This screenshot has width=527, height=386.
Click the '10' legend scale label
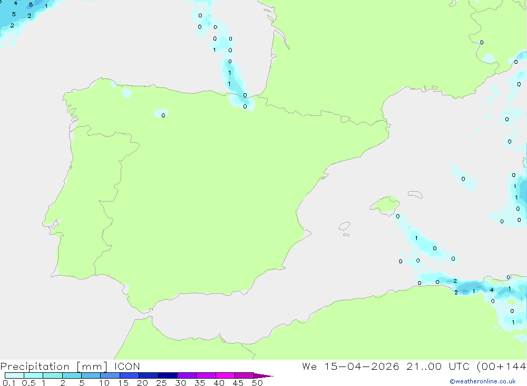(104, 383)
